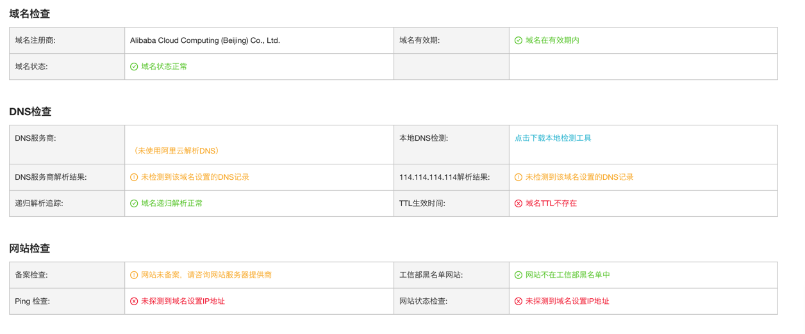Image resolution: width=805 pixels, height=334 pixels.
Task: Click red error icon beside 域名TTL不存在
Action: click(518, 203)
